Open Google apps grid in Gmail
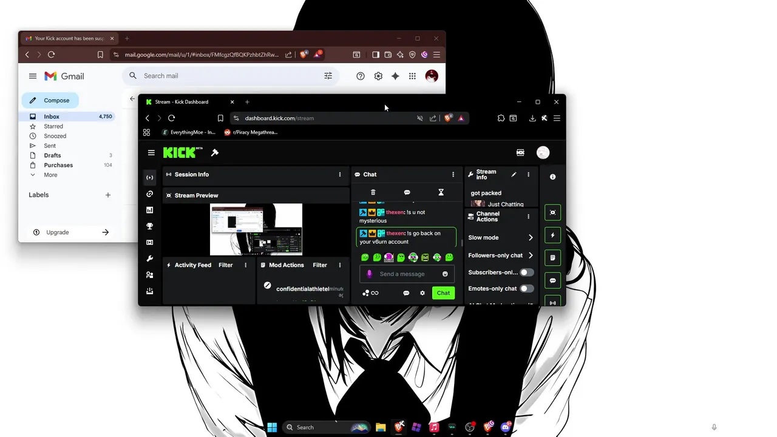The width and height of the screenshot is (777, 437). 412,76
